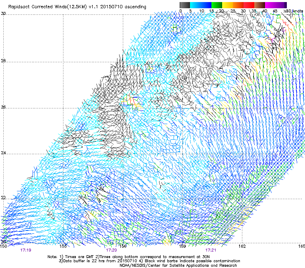This screenshot has height=268, width=305.
Task: Click the '20150710 ascending' text in the title
Action: point(123,7)
